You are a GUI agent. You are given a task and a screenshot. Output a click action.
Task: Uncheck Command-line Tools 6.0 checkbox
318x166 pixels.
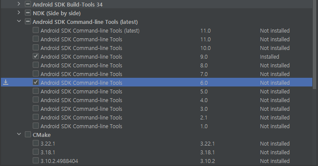pos(36,83)
